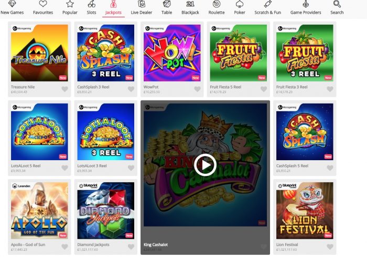The height and width of the screenshot is (257, 367).
Task: Favourite WowPot with its heart
Action: 197,89
